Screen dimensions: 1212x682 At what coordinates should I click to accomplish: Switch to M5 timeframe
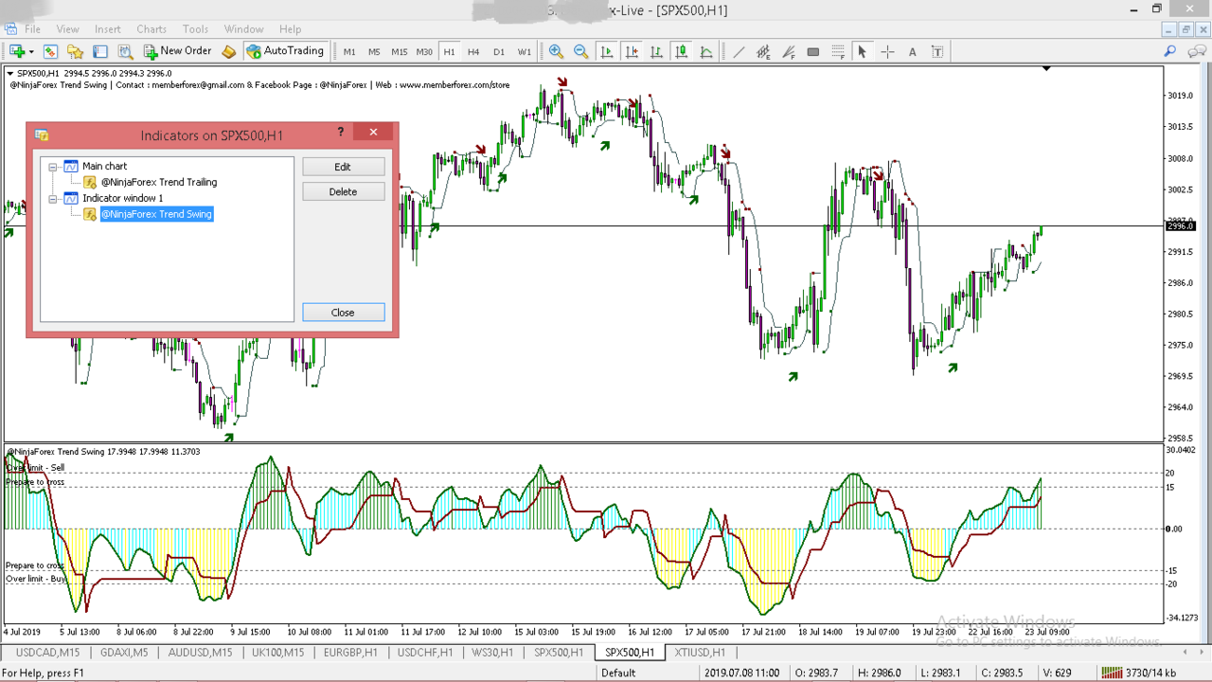(x=374, y=51)
